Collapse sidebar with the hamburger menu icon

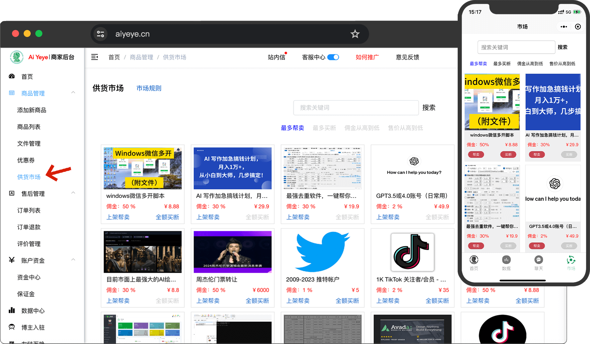95,57
